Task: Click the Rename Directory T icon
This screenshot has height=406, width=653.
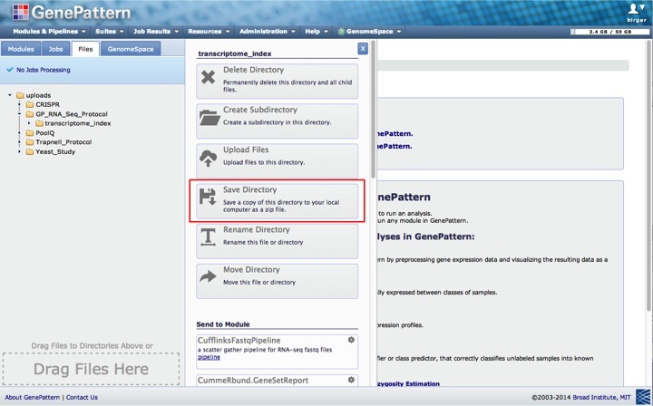Action: click(x=208, y=237)
